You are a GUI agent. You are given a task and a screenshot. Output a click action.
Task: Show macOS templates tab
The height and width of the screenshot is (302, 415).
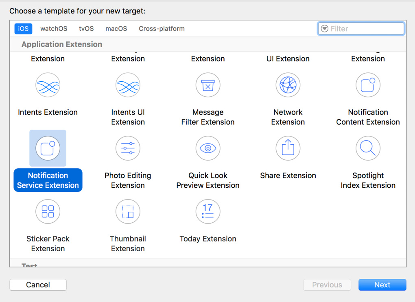pos(116,29)
